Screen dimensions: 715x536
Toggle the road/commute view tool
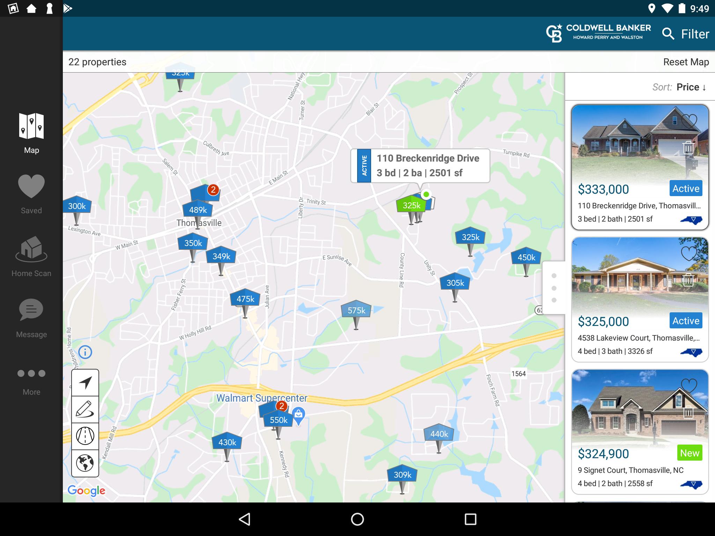coord(85,436)
